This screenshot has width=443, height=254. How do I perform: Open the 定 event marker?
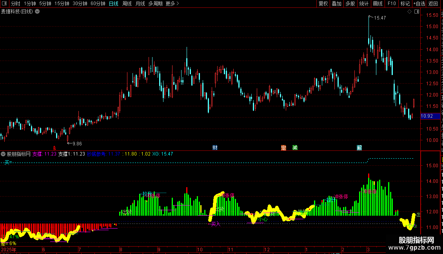284,148
